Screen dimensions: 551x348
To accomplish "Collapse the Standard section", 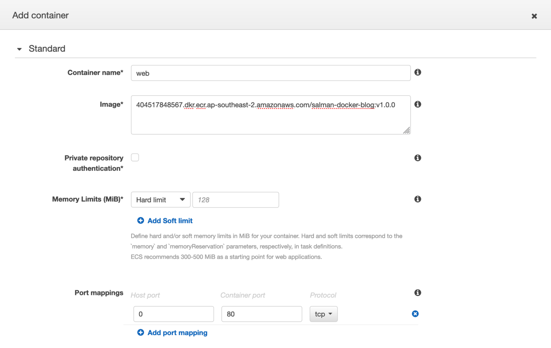I will (19, 49).
